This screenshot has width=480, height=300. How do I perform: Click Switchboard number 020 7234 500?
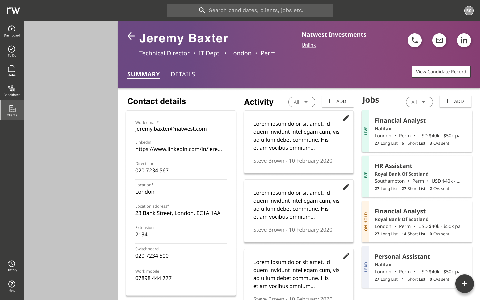152,256
